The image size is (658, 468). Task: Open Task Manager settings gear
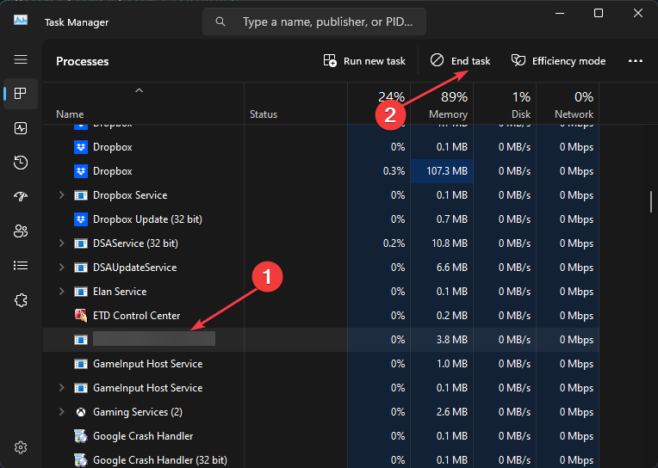(21, 447)
